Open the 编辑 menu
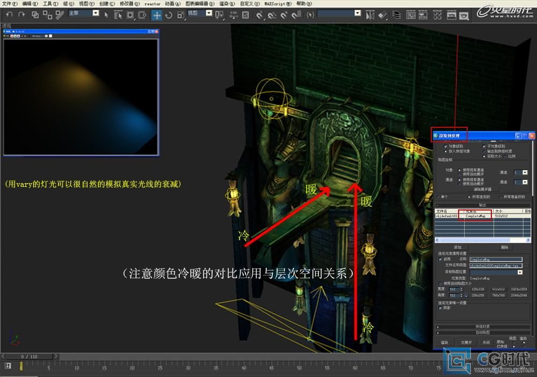Viewport: 537px width, 377px height. [30, 4]
